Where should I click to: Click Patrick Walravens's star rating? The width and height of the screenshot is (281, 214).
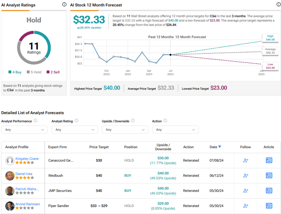tap(25, 193)
